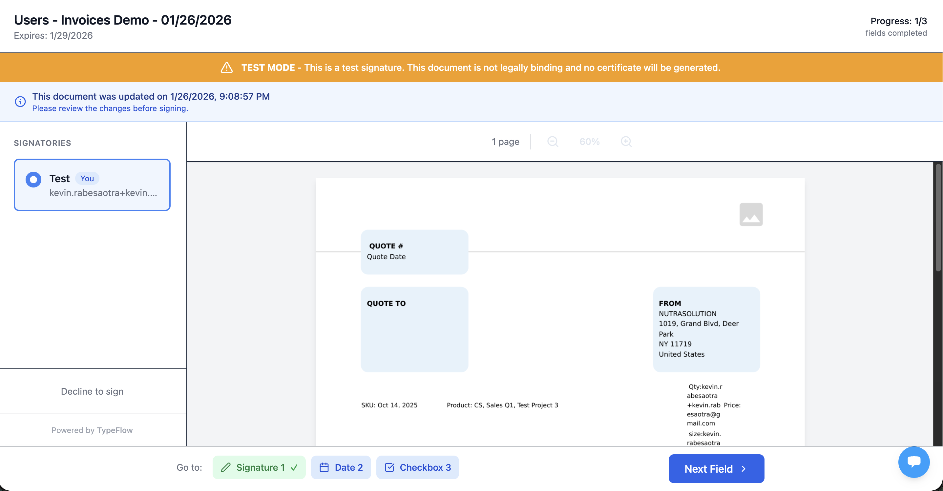Click the zoom in magnifier icon
Screen dimensions: 943x491
point(626,142)
